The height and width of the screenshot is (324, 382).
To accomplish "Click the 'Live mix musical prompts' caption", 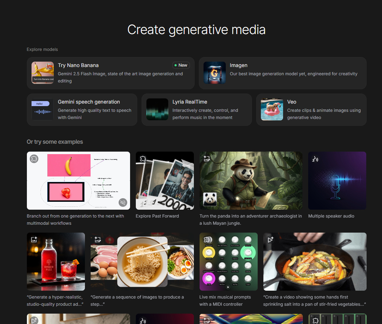I will pos(225,301).
